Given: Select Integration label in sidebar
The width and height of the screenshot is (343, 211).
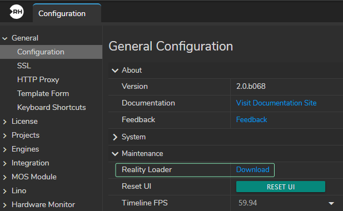Looking at the screenshot, I should click(x=31, y=163).
